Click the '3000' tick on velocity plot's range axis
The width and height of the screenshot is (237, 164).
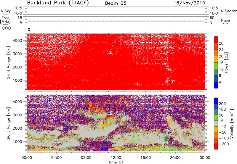click(17, 115)
